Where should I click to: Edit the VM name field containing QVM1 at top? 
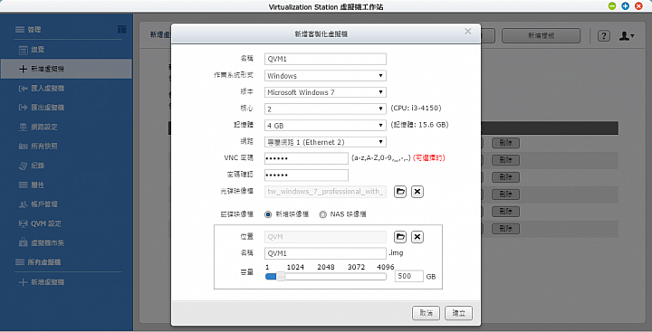tap(325, 59)
